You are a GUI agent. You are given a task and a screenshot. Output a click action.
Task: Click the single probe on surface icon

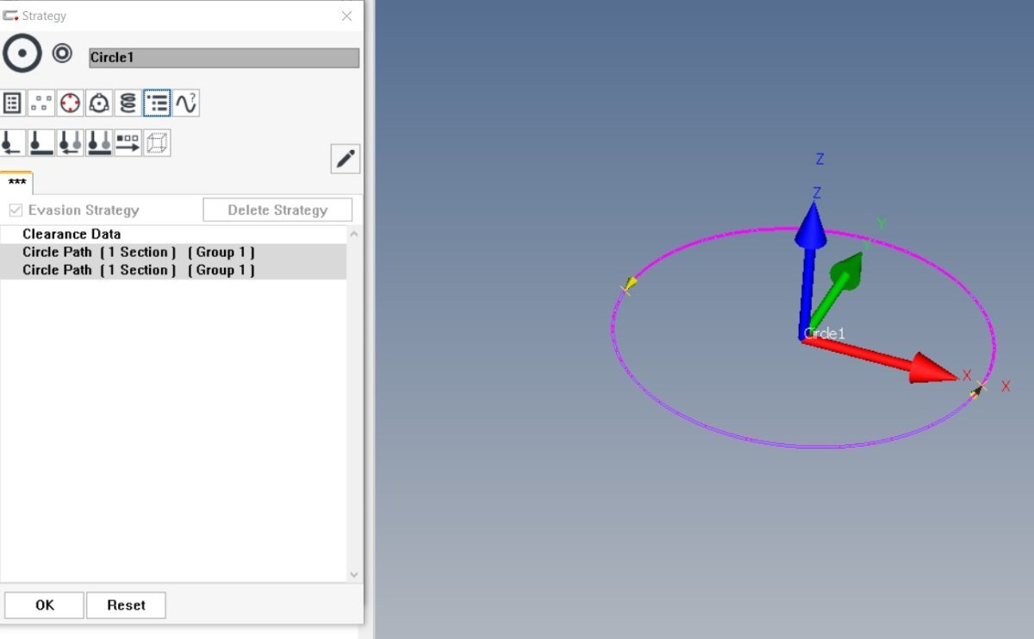[x=40, y=143]
